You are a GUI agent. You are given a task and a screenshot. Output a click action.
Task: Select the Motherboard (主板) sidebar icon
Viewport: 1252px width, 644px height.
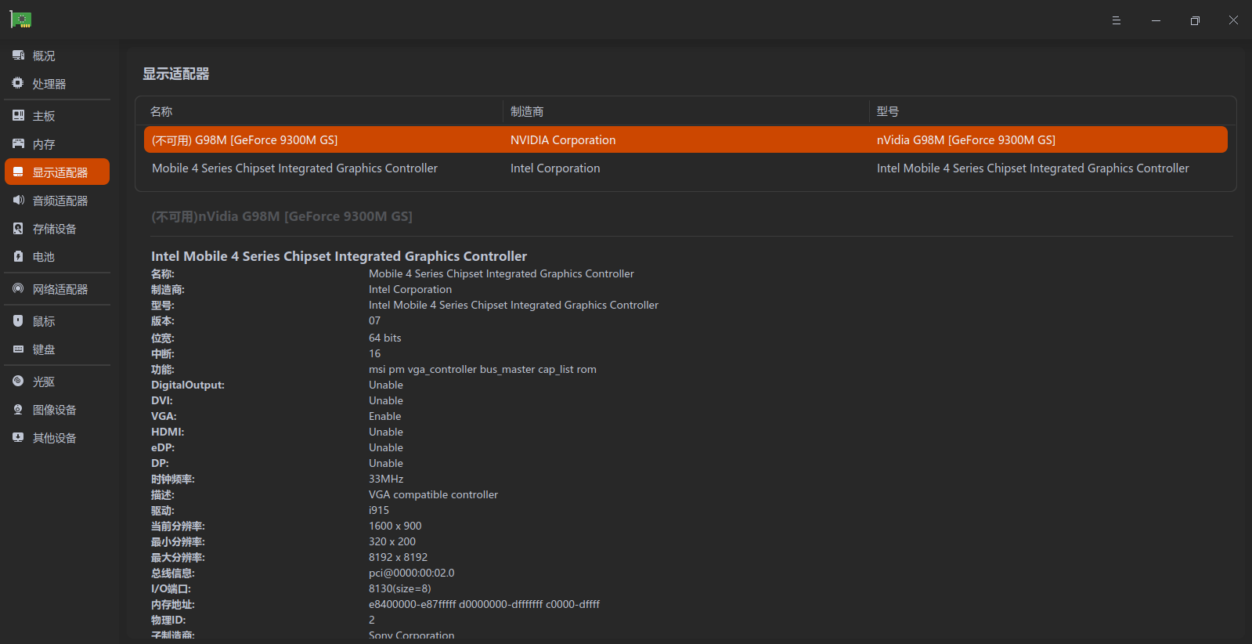click(x=18, y=116)
